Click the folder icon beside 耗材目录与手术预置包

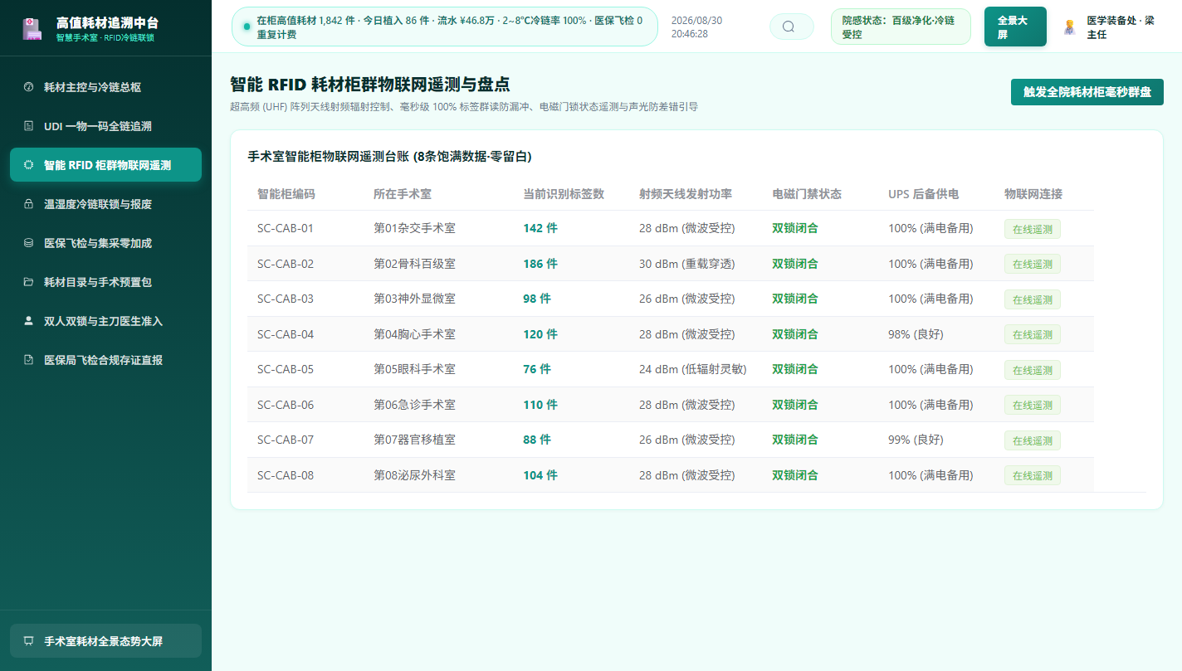(28, 282)
